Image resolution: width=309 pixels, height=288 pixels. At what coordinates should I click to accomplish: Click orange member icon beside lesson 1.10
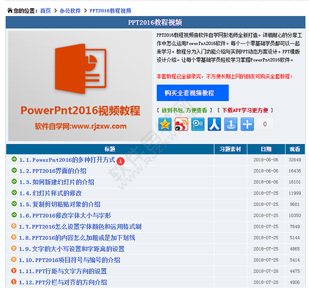[x=14, y=259]
